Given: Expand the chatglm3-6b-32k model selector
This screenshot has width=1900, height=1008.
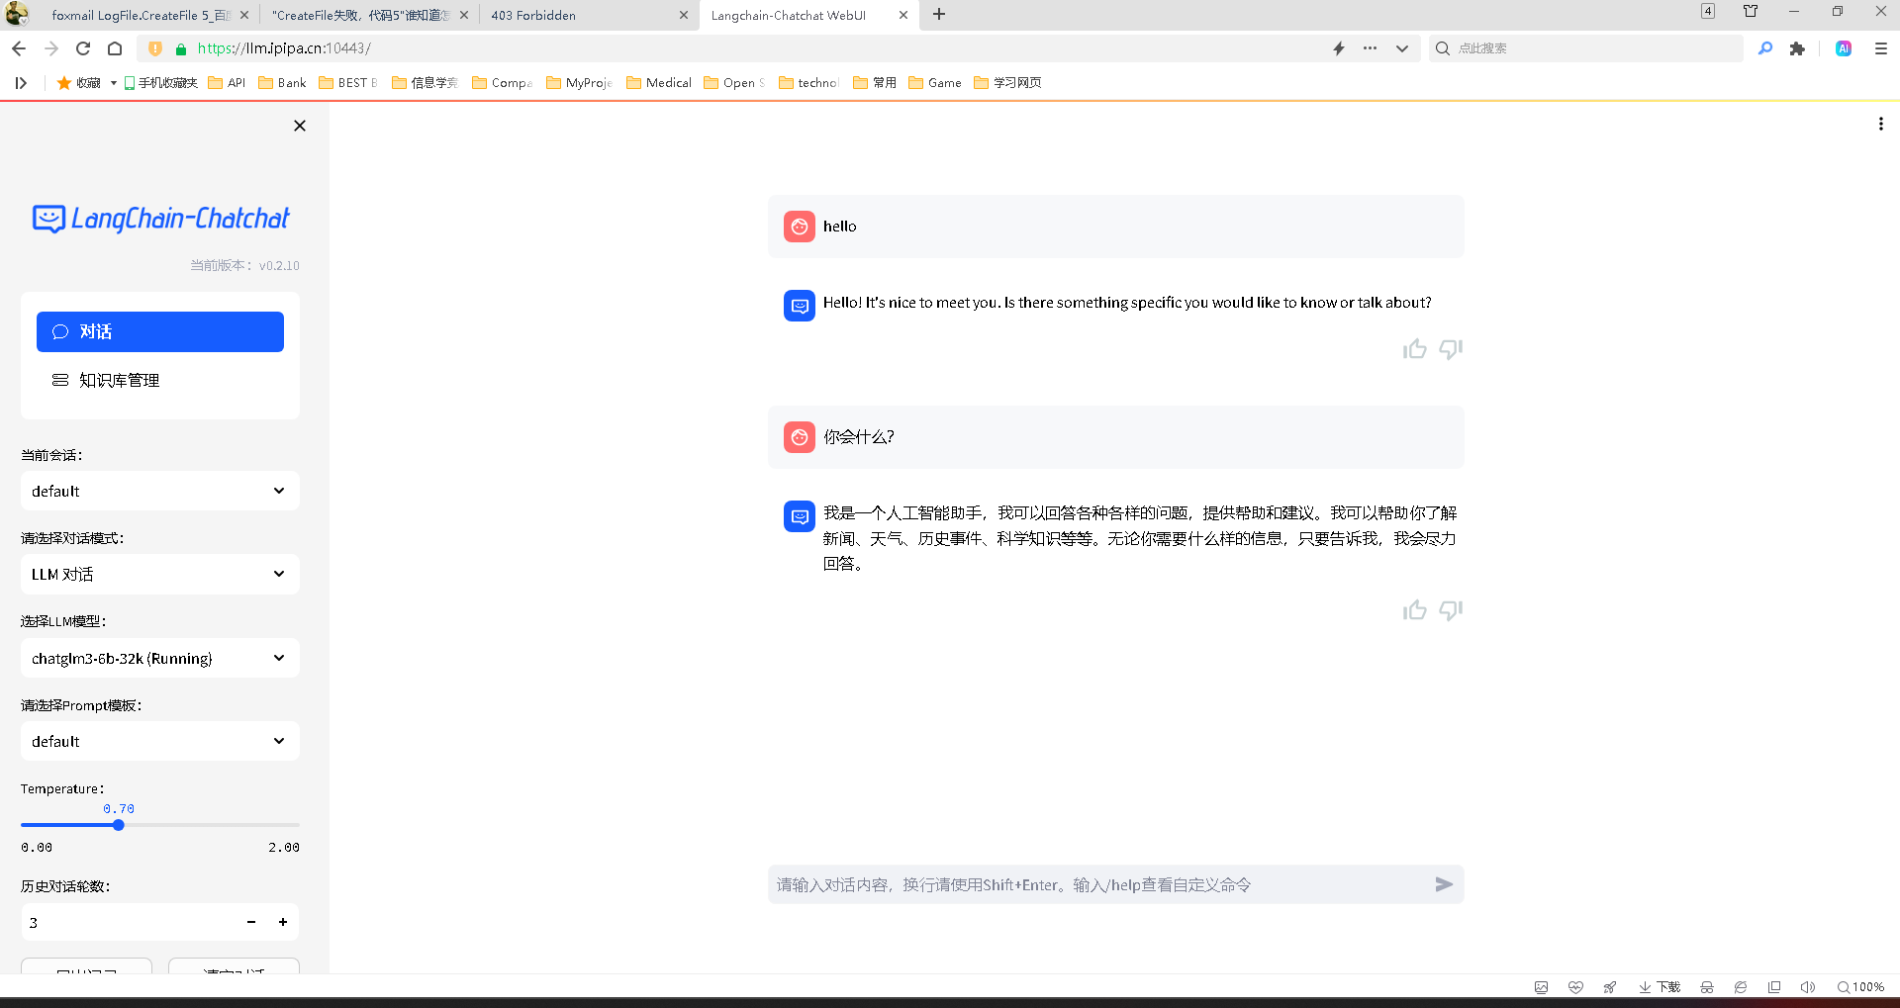Looking at the screenshot, I should coord(160,658).
